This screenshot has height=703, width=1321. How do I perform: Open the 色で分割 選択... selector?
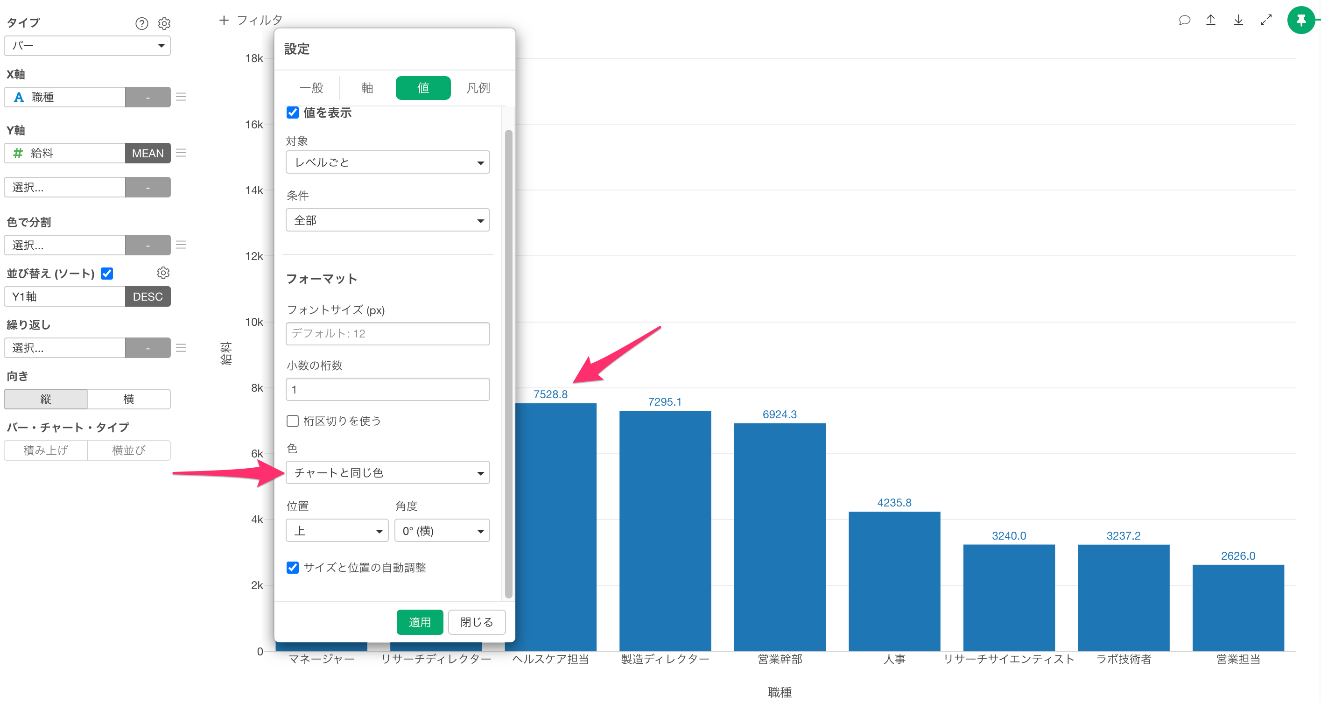click(x=64, y=245)
